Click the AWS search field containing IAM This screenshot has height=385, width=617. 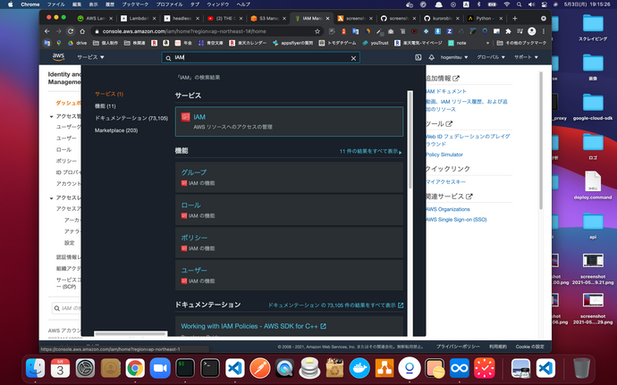click(x=260, y=58)
